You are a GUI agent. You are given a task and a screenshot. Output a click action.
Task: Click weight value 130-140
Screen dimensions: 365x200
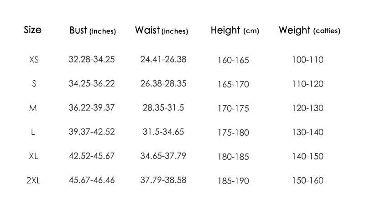pyautogui.click(x=308, y=132)
